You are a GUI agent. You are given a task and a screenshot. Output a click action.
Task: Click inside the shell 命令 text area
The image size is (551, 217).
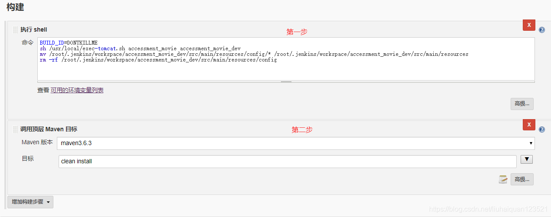pos(286,59)
